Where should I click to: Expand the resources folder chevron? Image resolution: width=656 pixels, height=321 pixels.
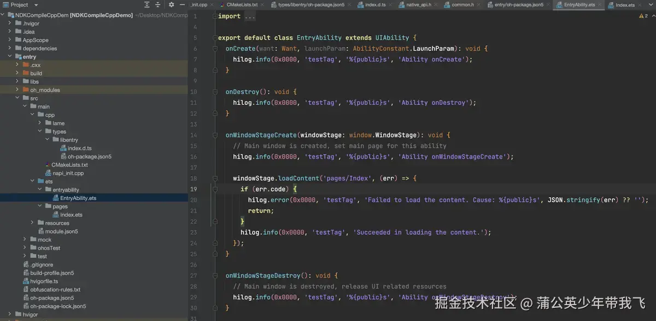[x=33, y=223]
